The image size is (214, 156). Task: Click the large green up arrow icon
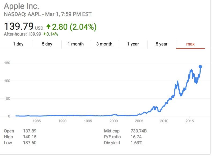48,26
